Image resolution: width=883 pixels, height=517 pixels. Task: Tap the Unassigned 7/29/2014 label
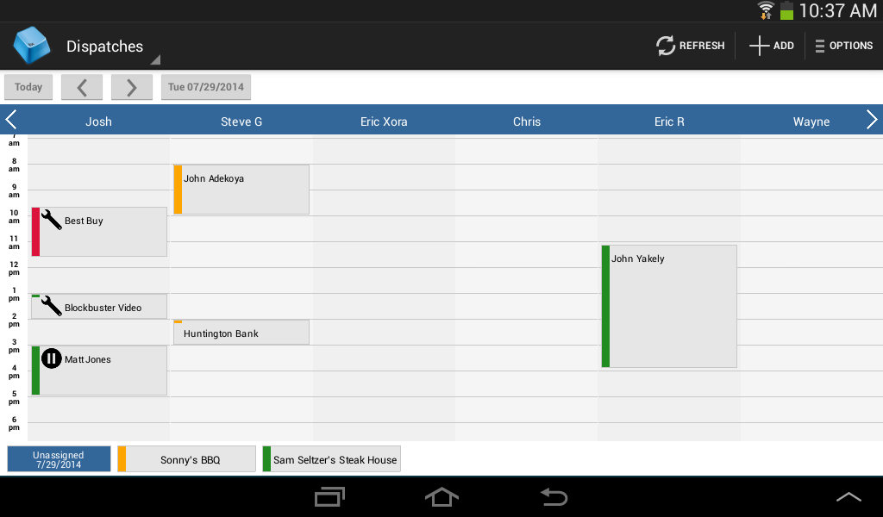[x=59, y=459]
